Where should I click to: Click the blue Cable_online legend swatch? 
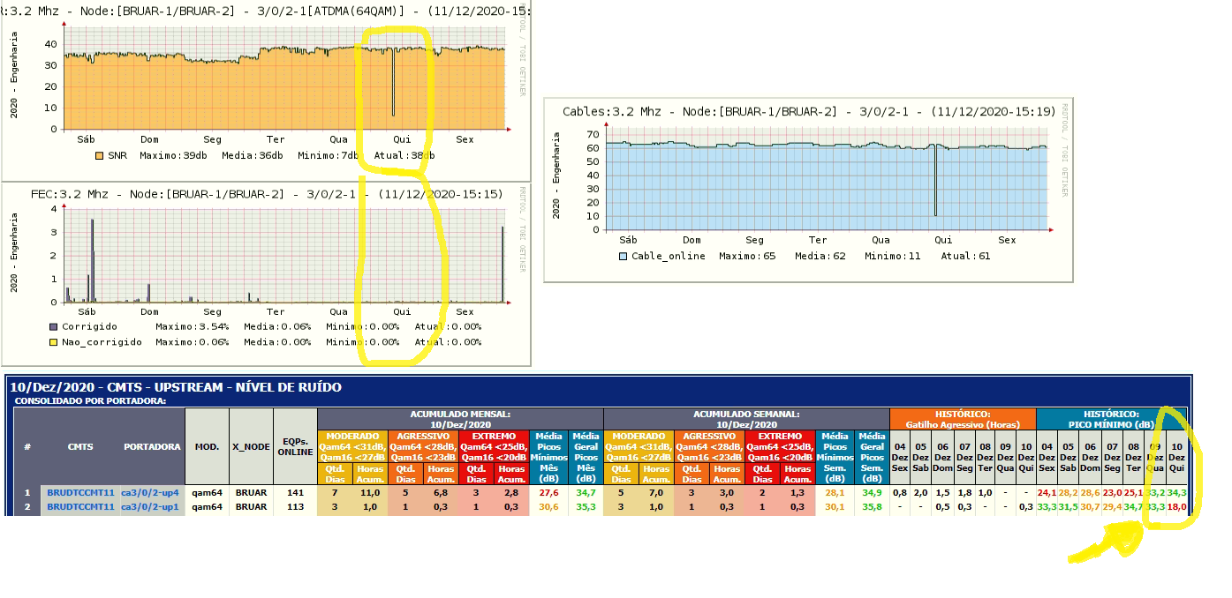point(624,256)
